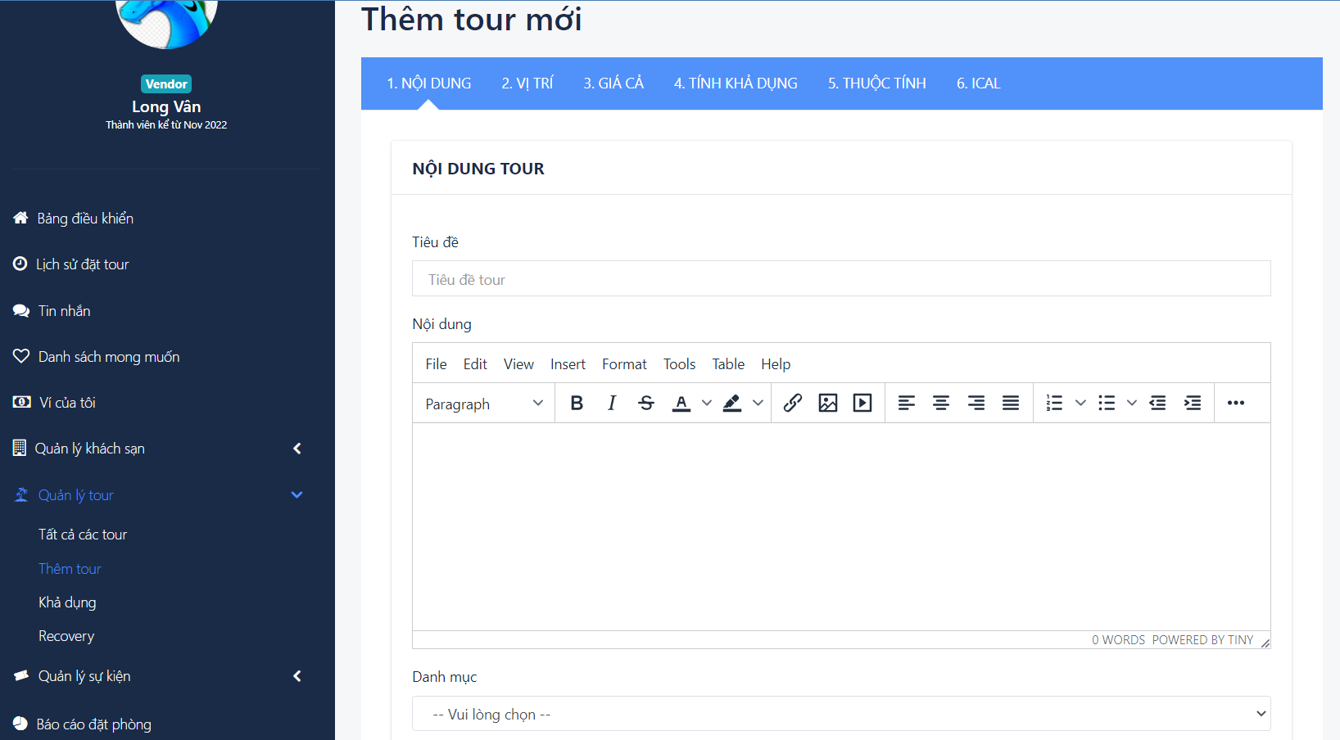
Task: Click the home icon beside Bảng điều khiển
Action: (21, 218)
